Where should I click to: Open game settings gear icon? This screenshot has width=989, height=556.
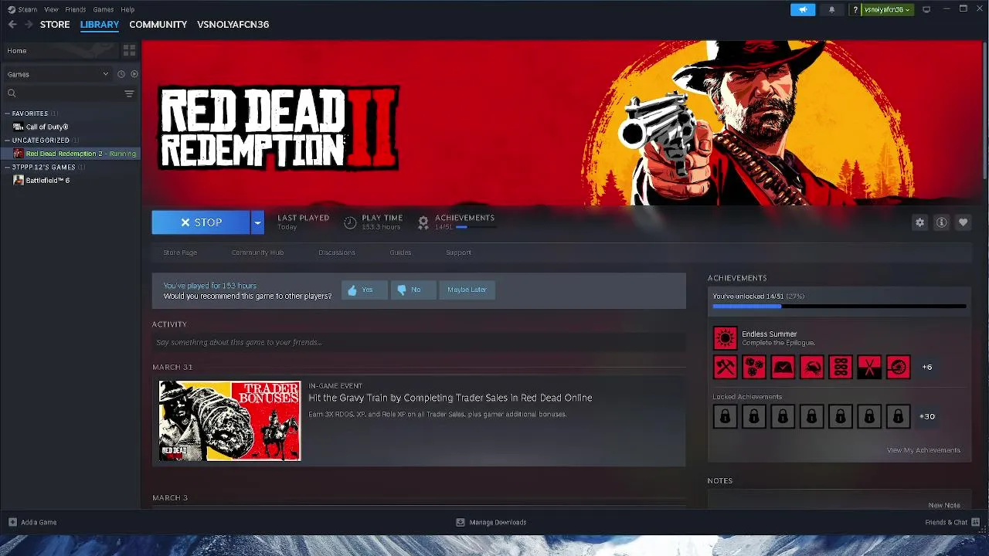point(919,222)
